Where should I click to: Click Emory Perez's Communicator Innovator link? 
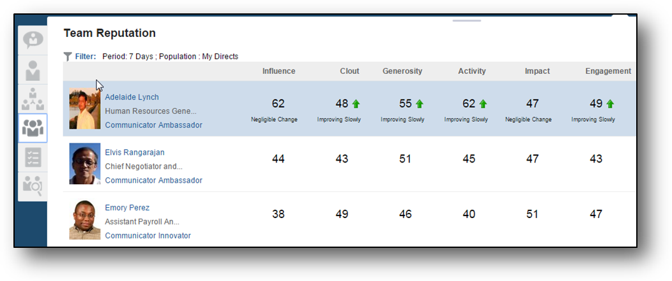click(x=148, y=236)
